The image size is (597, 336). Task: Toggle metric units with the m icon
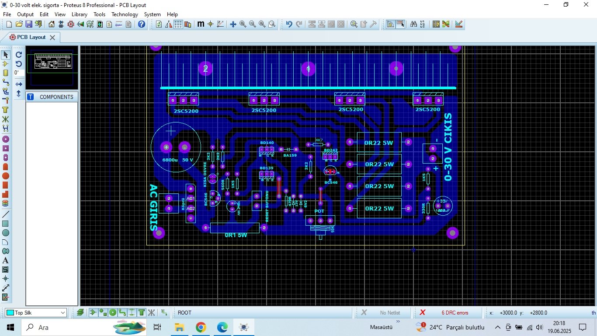tap(201, 24)
